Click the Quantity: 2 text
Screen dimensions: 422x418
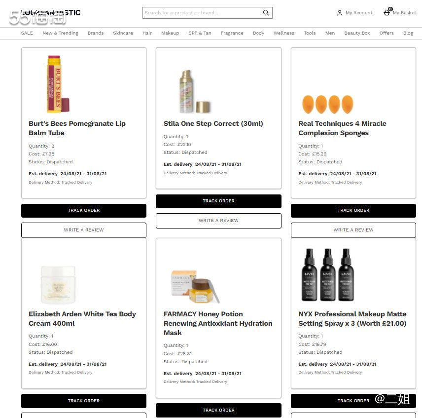pos(41,146)
